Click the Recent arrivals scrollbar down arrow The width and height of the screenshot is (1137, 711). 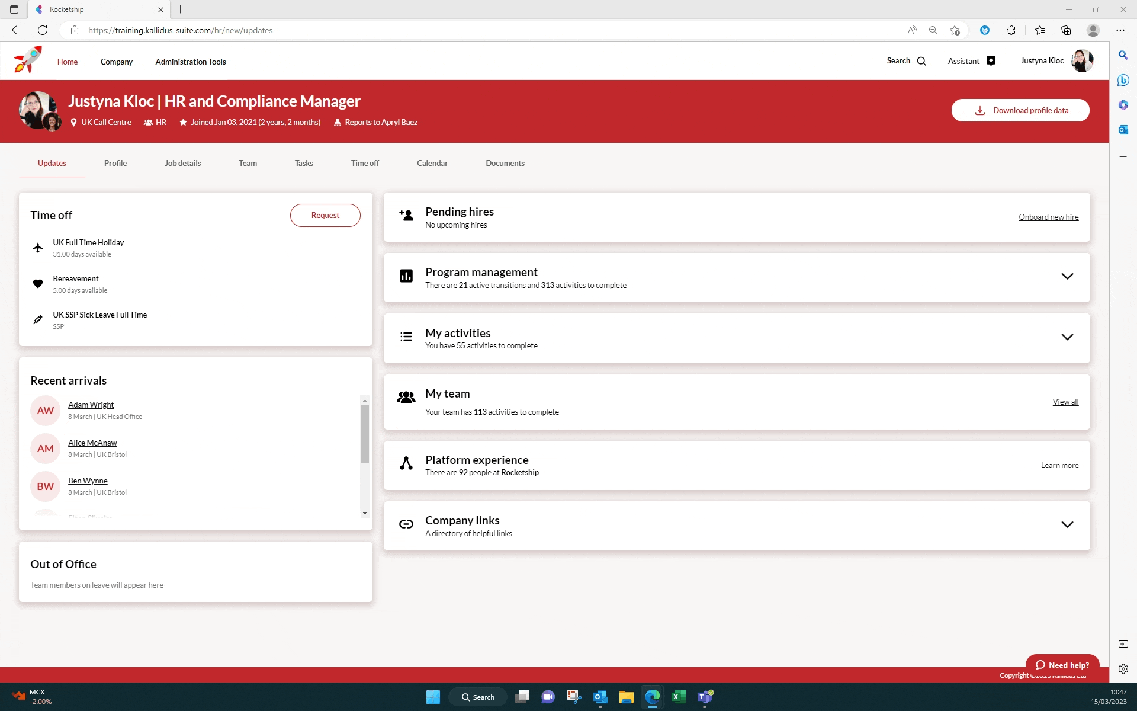tap(365, 513)
